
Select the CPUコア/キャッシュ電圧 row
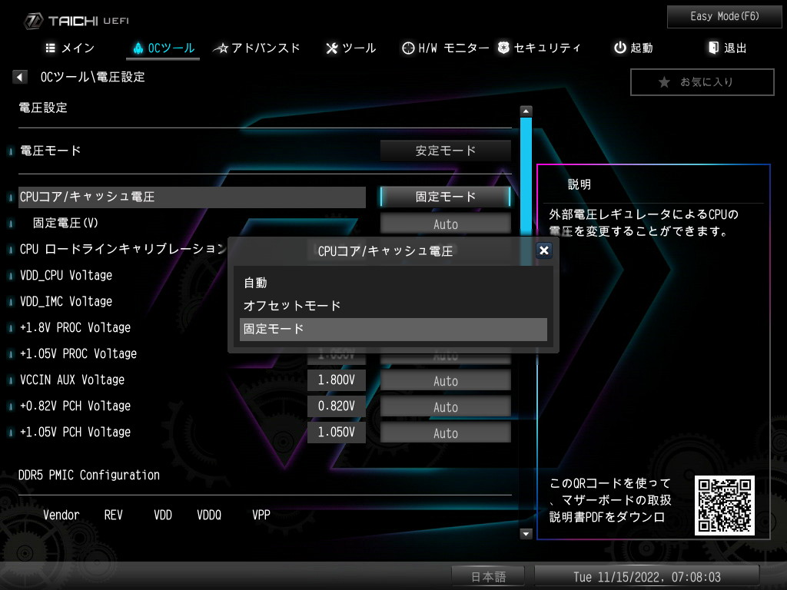coord(191,197)
